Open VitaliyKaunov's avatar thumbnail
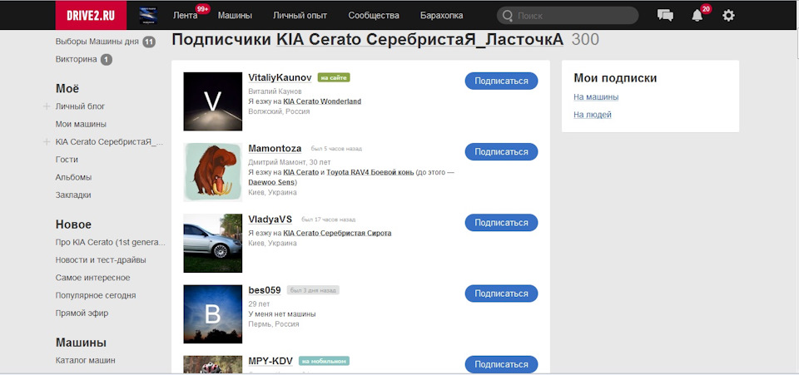This screenshot has width=799, height=375. click(212, 101)
